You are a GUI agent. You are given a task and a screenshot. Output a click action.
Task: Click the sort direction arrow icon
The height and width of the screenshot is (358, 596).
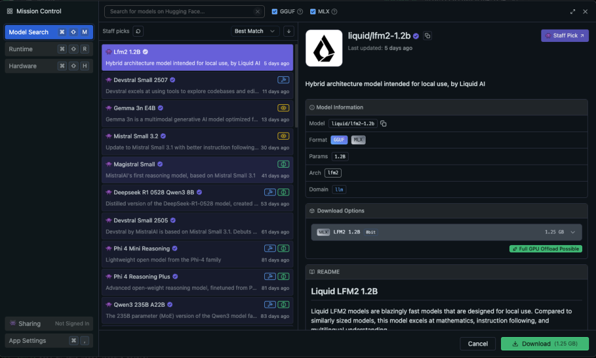[x=289, y=31]
